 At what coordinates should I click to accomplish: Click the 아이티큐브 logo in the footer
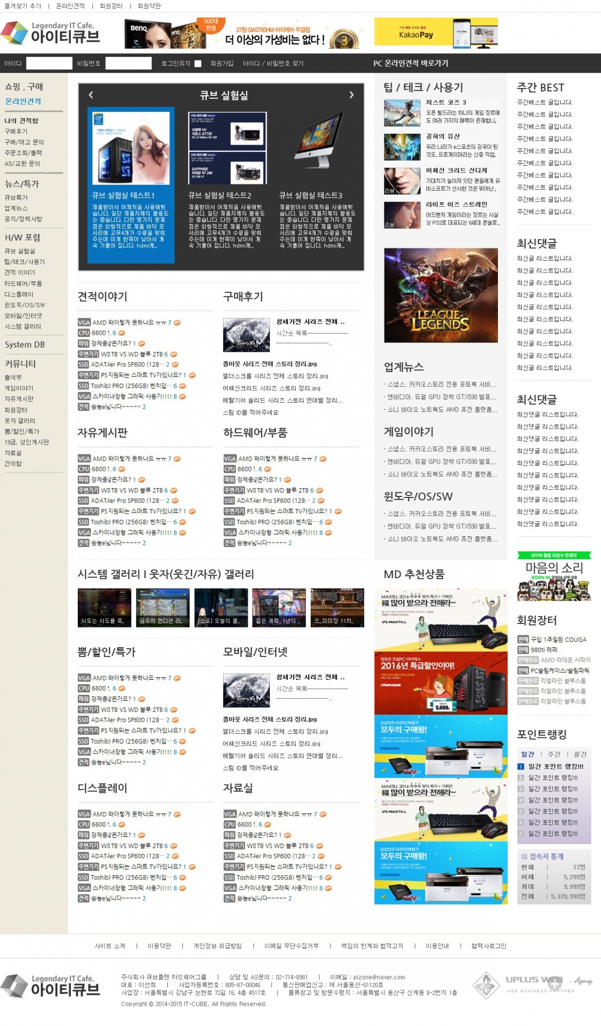pyautogui.click(x=50, y=986)
